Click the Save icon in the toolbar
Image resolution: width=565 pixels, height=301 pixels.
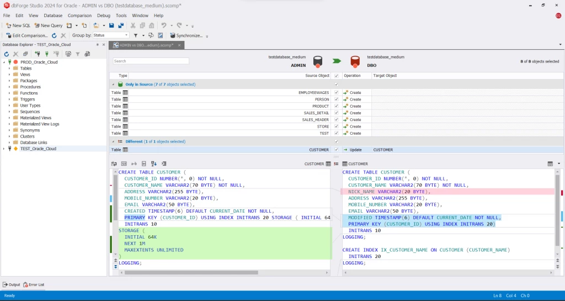[111, 25]
